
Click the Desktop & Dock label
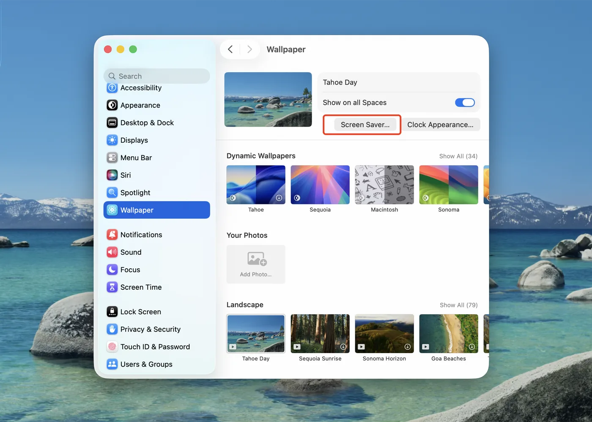click(147, 123)
